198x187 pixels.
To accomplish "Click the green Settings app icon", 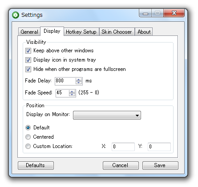I will click(x=16, y=15).
